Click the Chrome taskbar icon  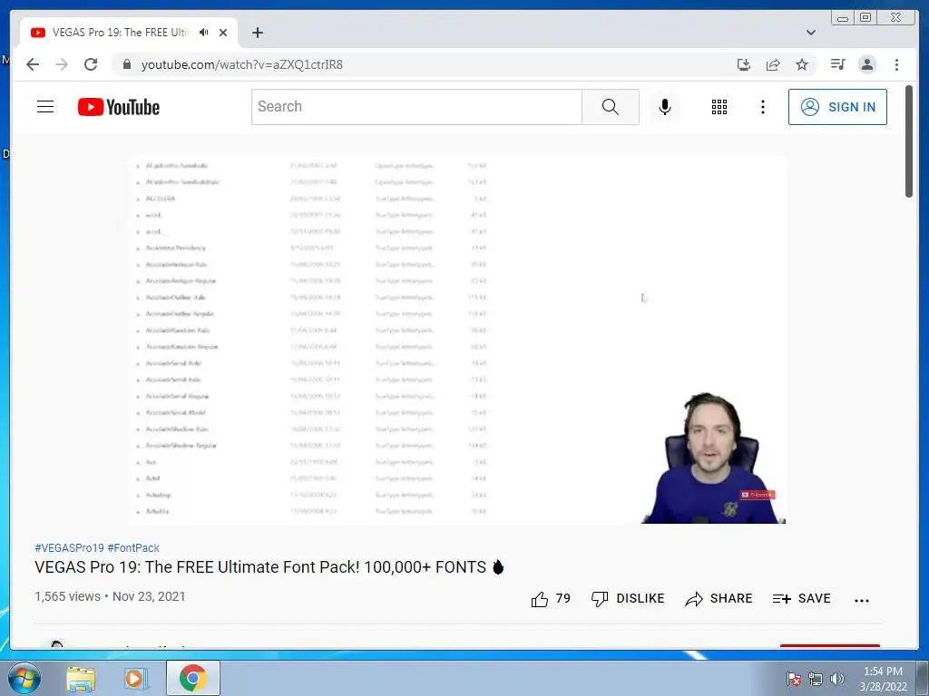pos(193,678)
